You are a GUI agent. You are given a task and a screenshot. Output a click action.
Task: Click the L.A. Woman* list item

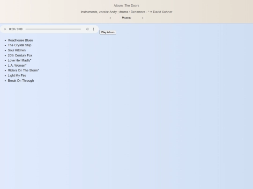pos(17,65)
